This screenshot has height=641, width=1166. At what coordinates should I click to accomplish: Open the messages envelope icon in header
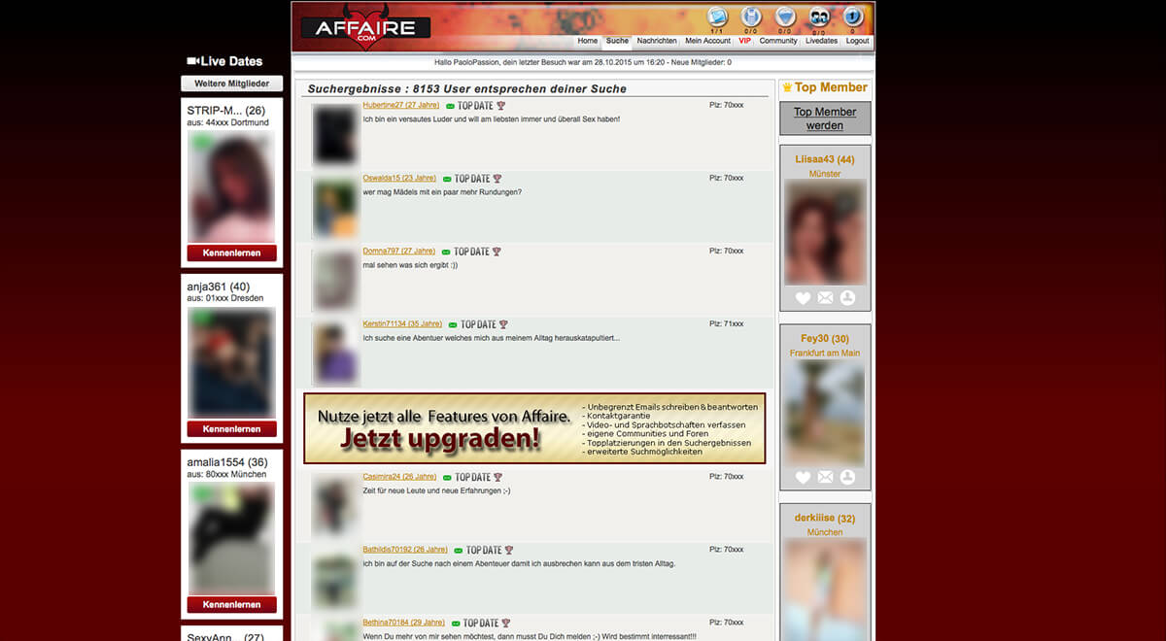717,17
